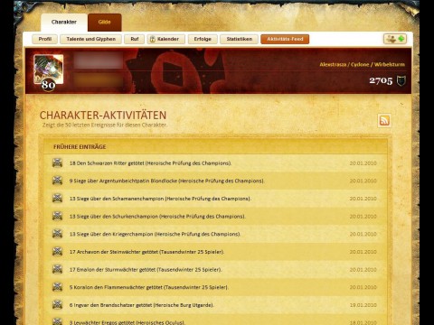Click the achievement shield icon beside 2705

401,80
